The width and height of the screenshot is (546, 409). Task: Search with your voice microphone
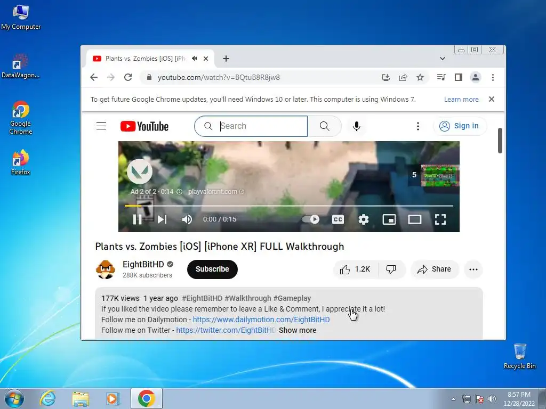(356, 126)
